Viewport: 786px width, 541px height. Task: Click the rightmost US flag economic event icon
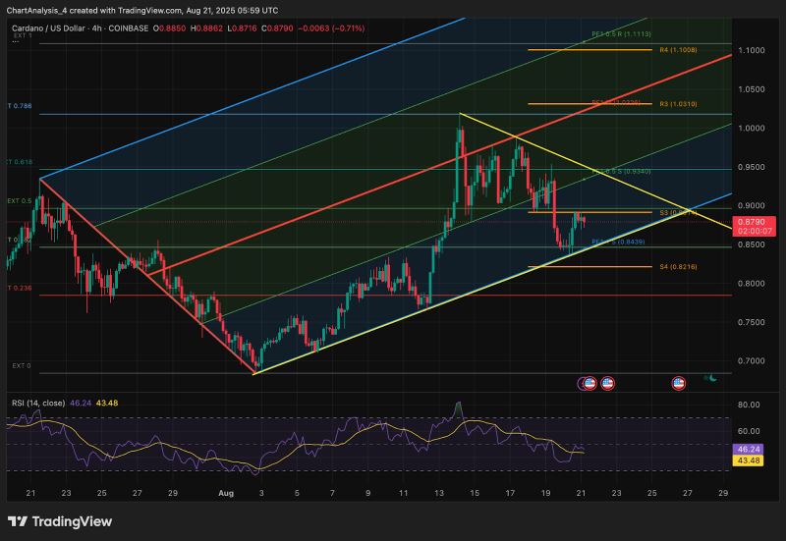[x=679, y=383]
